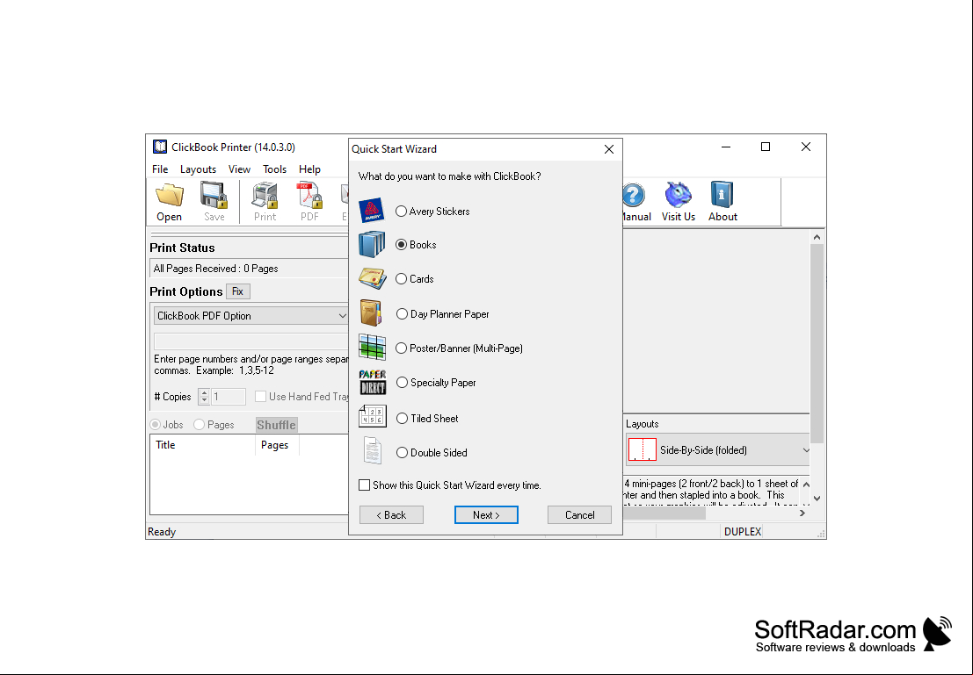Click the Fix button beside Print Options

click(x=237, y=291)
